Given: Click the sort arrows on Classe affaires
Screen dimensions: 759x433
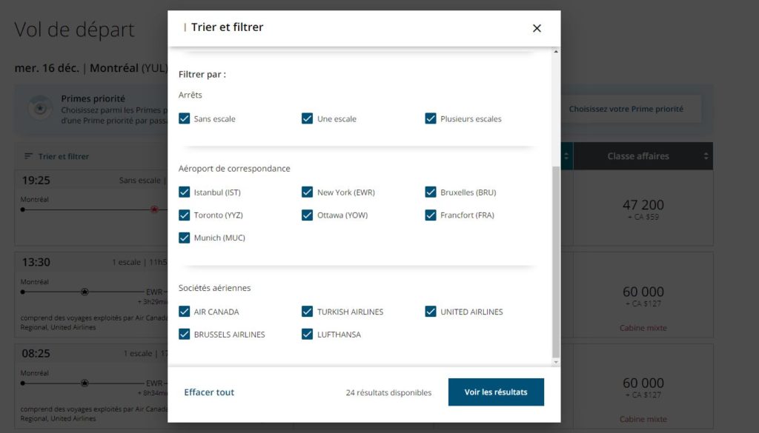Looking at the screenshot, I should [706, 156].
